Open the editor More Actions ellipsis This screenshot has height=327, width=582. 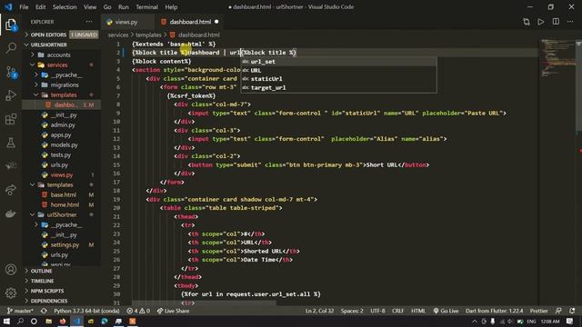tap(570, 22)
